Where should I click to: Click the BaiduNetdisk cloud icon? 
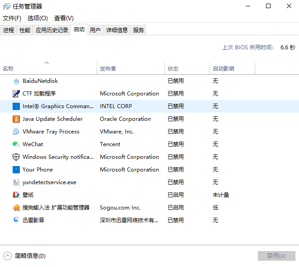(x=16, y=81)
